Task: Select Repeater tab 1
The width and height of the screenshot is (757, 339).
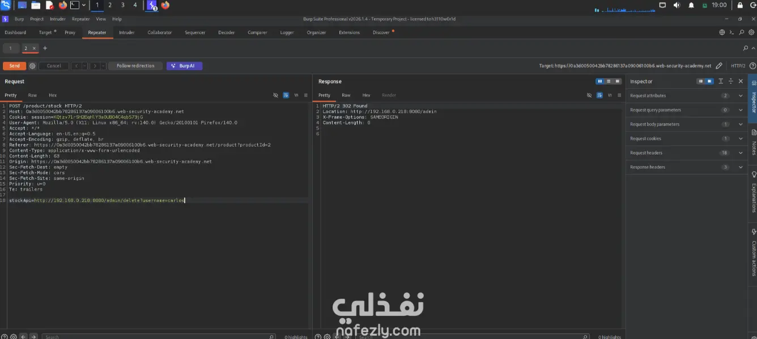Action: pyautogui.click(x=10, y=48)
